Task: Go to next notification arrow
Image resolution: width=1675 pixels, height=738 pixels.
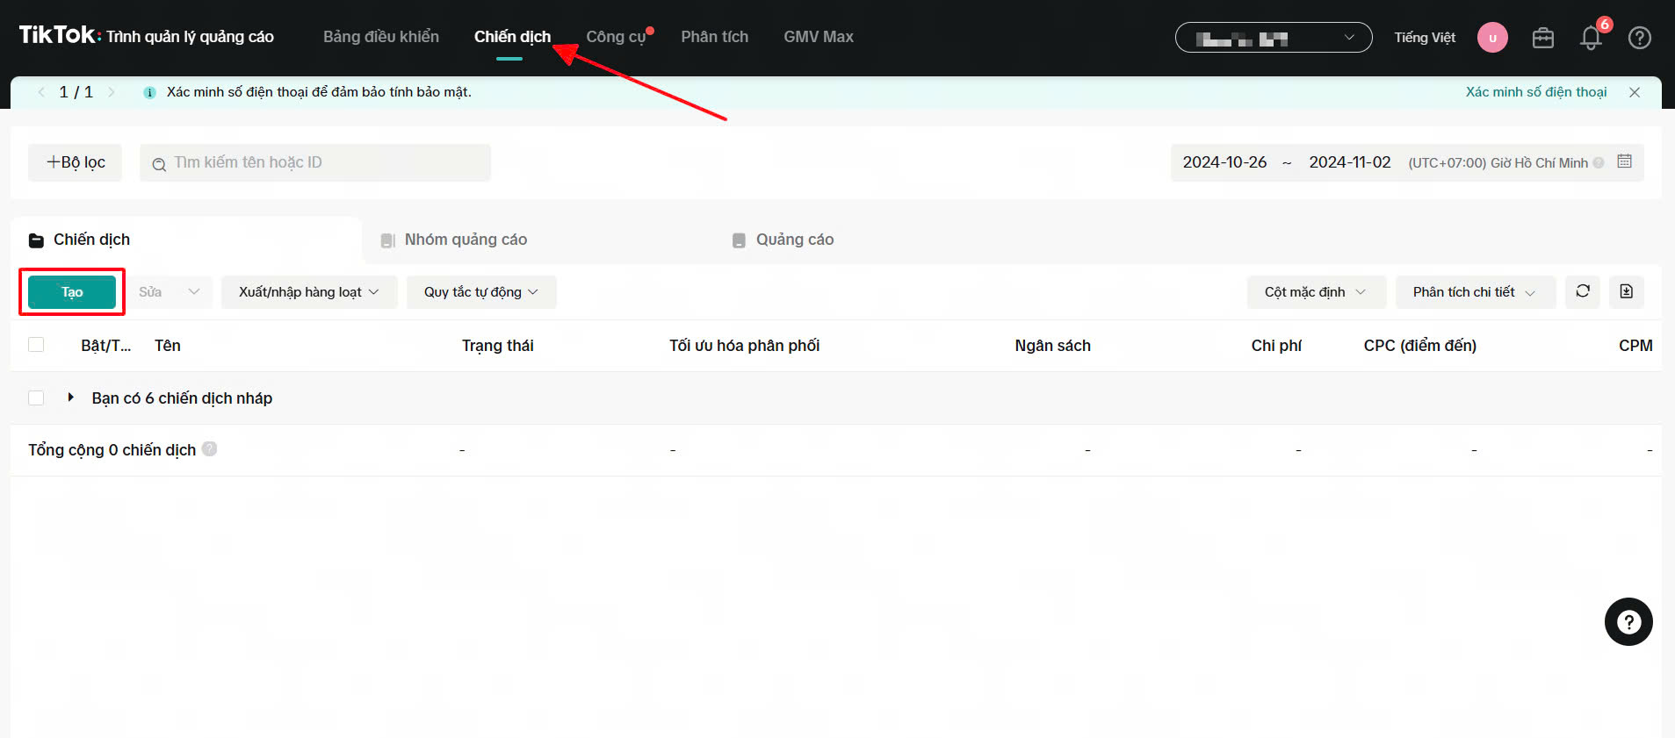Action: pos(111,92)
